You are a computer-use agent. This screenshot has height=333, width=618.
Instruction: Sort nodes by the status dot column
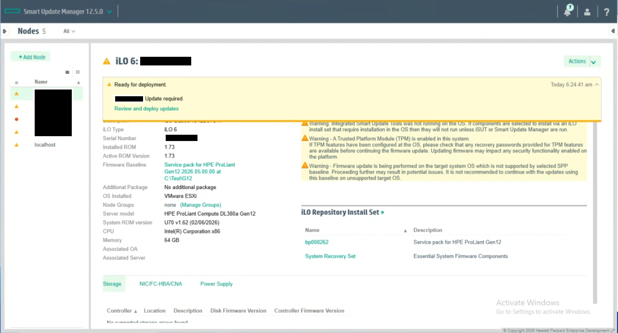(16, 82)
